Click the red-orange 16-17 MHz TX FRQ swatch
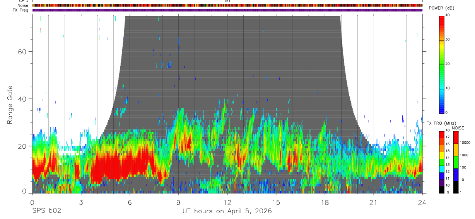475x219 pixels. pyautogui.click(x=441, y=141)
